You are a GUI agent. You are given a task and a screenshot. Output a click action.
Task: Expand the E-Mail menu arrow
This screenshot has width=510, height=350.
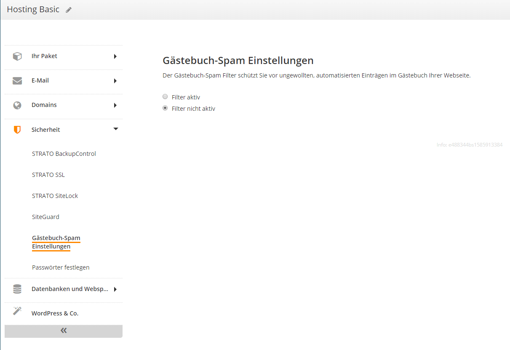tap(115, 80)
